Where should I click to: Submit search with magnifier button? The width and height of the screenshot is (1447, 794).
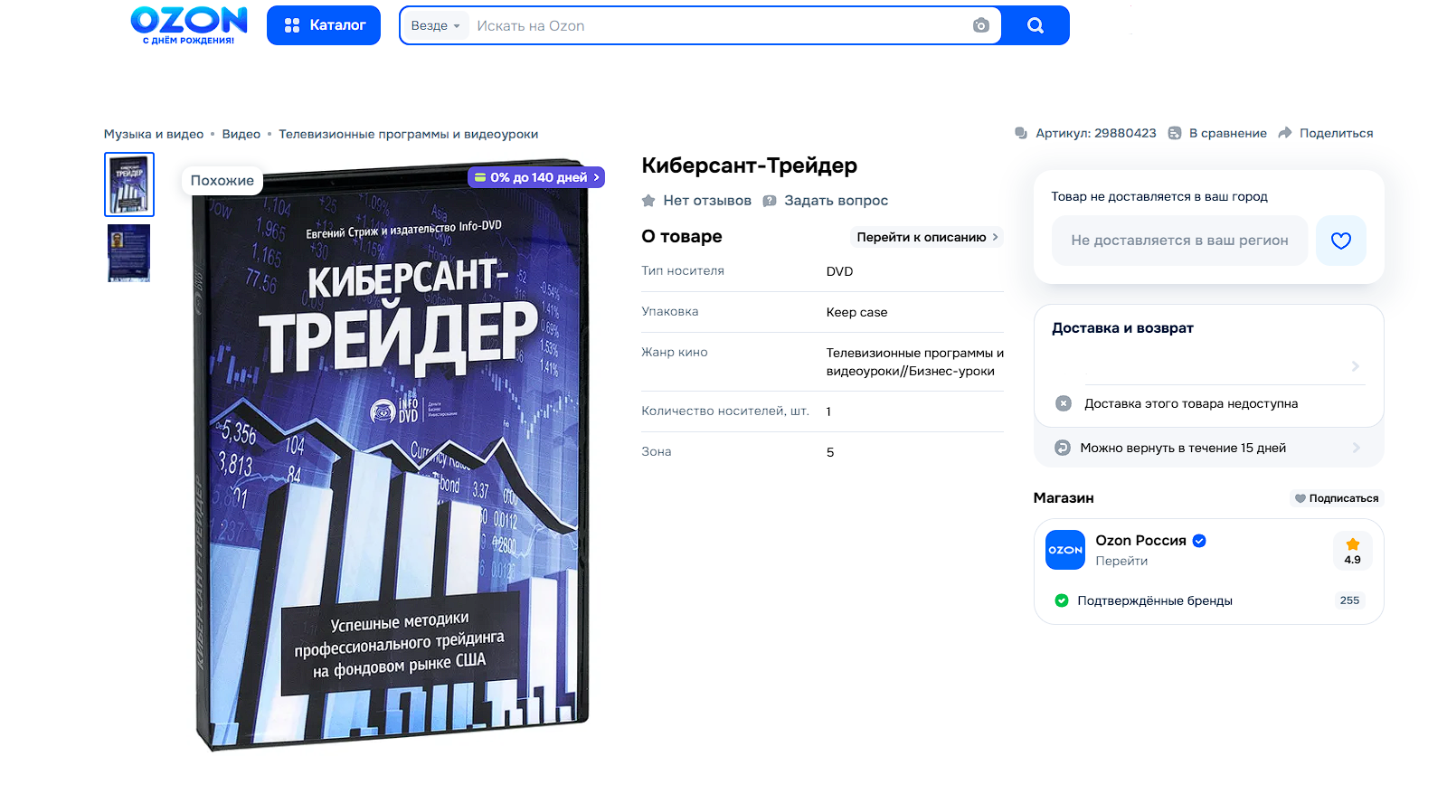pos(1036,25)
